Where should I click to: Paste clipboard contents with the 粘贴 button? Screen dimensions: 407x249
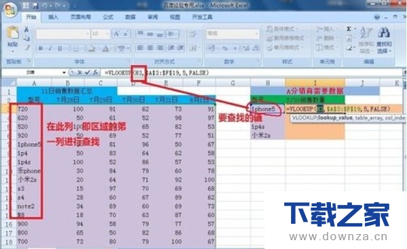pos(12,37)
